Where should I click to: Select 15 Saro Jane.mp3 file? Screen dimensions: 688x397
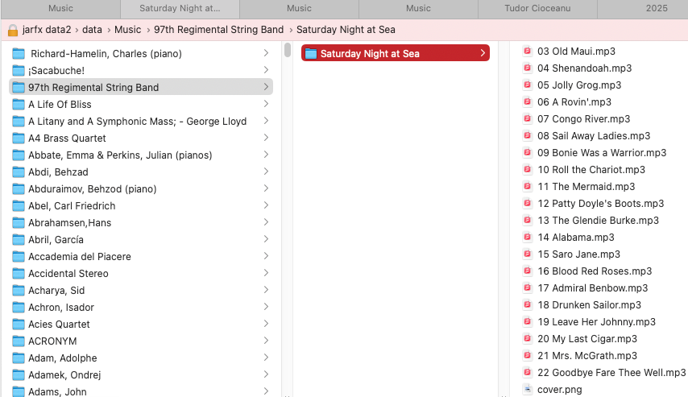[578, 254]
